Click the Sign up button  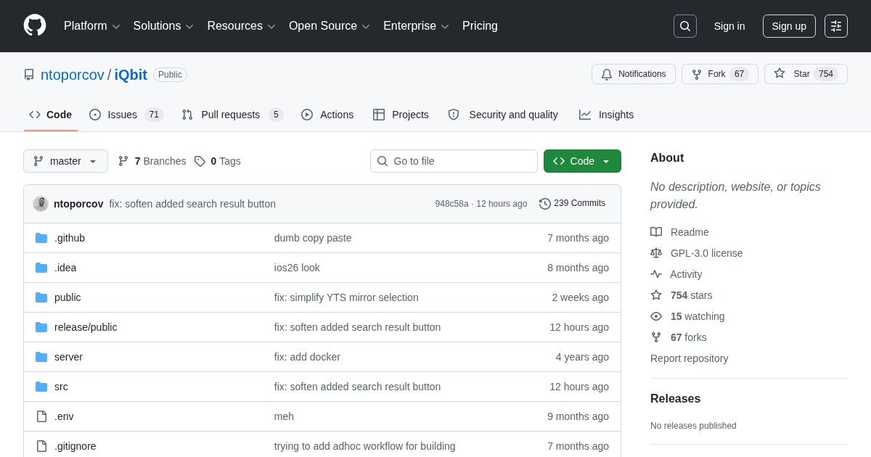pos(789,26)
